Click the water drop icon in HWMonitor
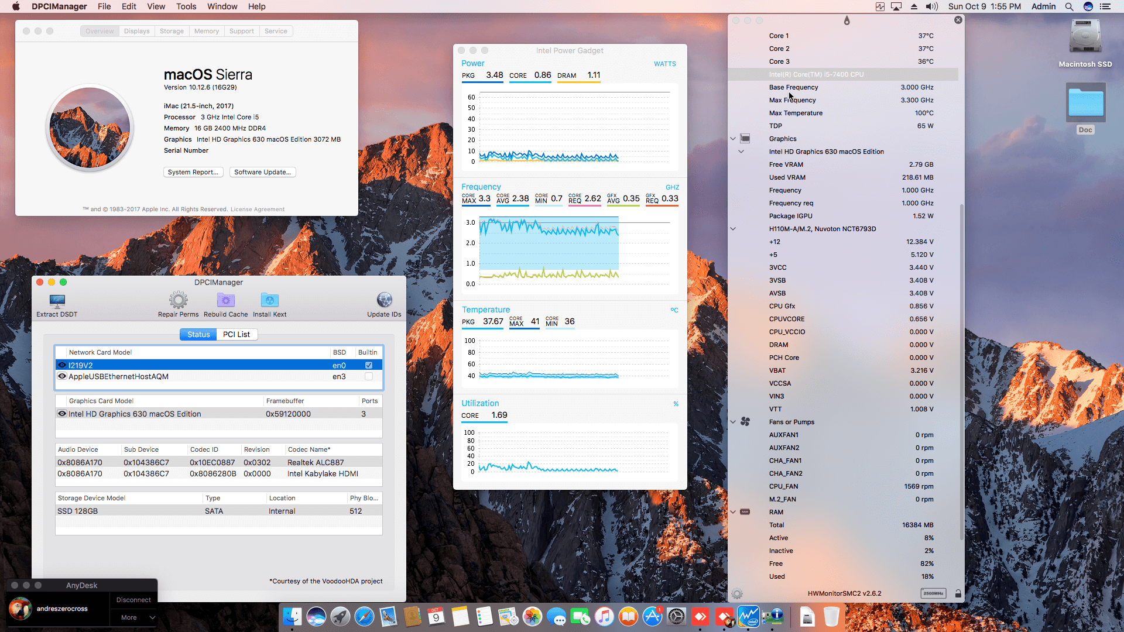This screenshot has height=632, width=1124. pos(847,20)
